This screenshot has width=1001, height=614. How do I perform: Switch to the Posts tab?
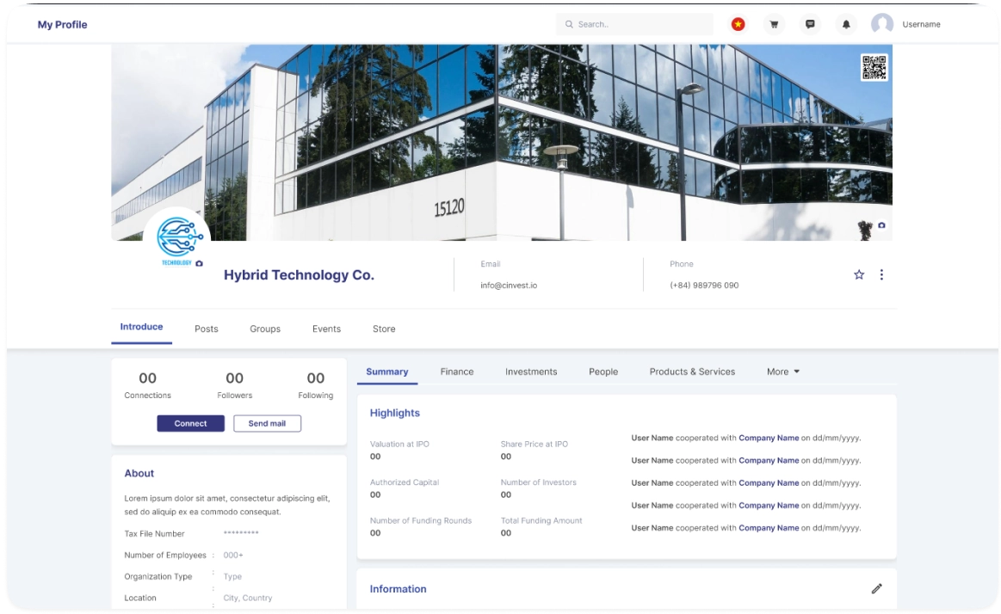(x=207, y=328)
